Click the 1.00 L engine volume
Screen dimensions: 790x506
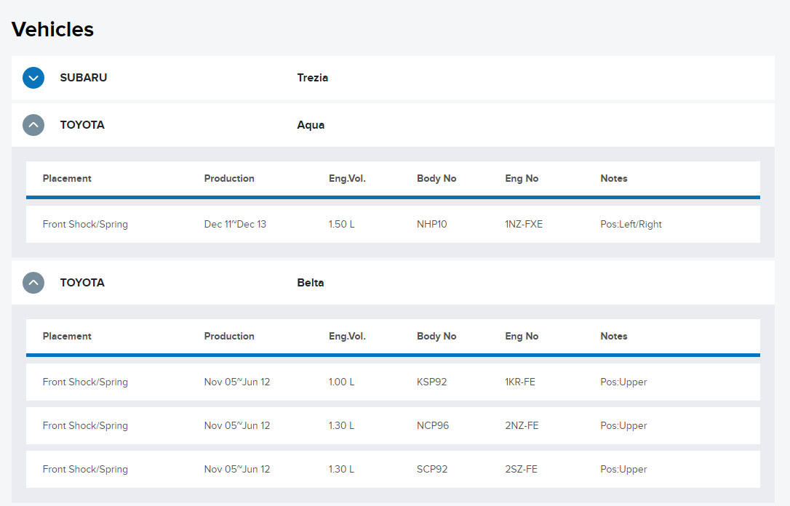(x=342, y=382)
